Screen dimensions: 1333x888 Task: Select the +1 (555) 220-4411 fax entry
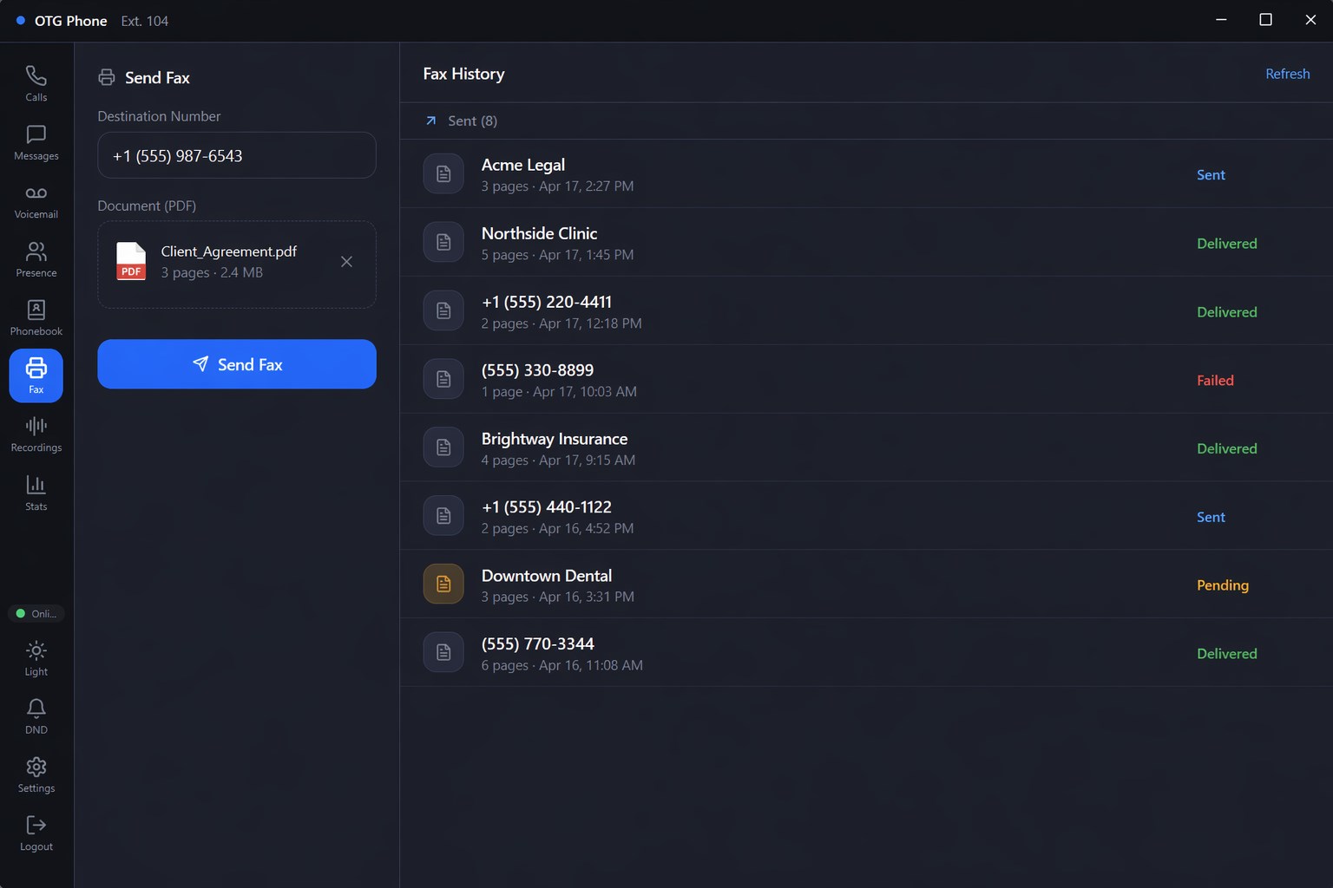[866, 310]
